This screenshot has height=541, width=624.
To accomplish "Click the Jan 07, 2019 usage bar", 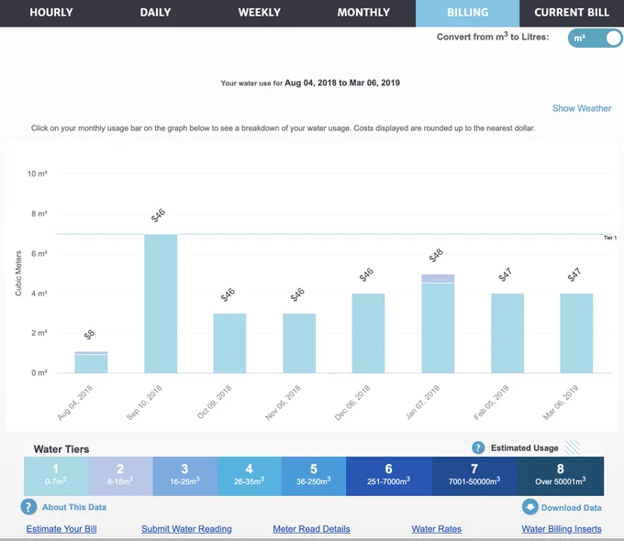I will [x=438, y=324].
